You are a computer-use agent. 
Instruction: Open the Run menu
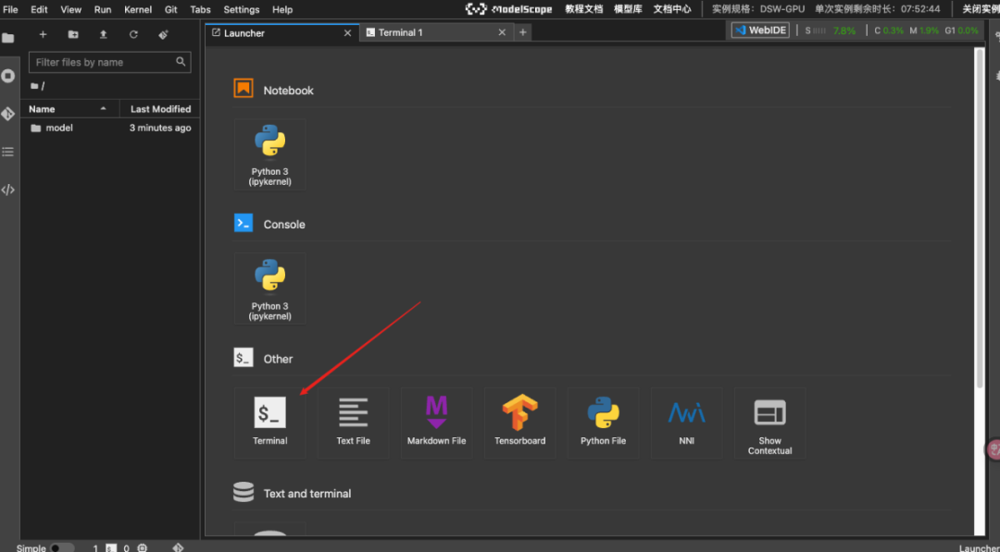pyautogui.click(x=103, y=9)
